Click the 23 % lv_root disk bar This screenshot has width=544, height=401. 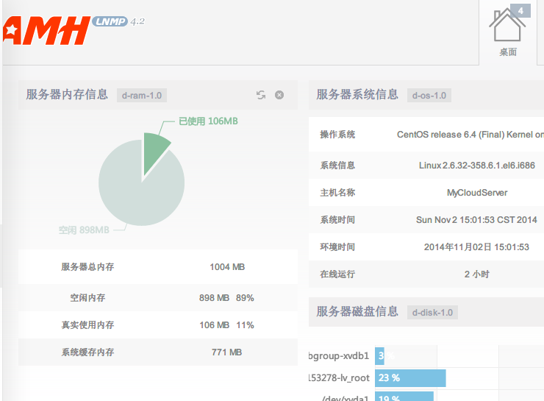tap(410, 377)
